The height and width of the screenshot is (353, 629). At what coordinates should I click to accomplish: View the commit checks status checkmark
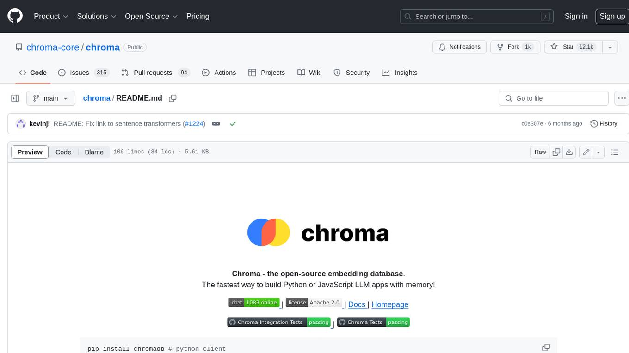point(233,124)
